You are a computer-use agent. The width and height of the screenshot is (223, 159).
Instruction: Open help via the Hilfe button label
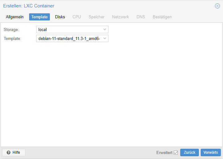[x=16, y=152]
